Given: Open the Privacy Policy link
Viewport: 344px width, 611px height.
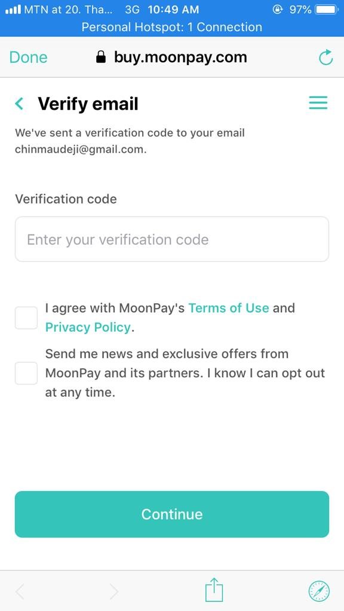Looking at the screenshot, I should [x=88, y=328].
